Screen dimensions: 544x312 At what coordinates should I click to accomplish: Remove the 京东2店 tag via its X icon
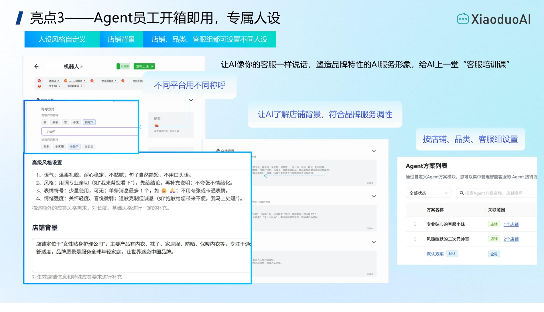(59, 86)
